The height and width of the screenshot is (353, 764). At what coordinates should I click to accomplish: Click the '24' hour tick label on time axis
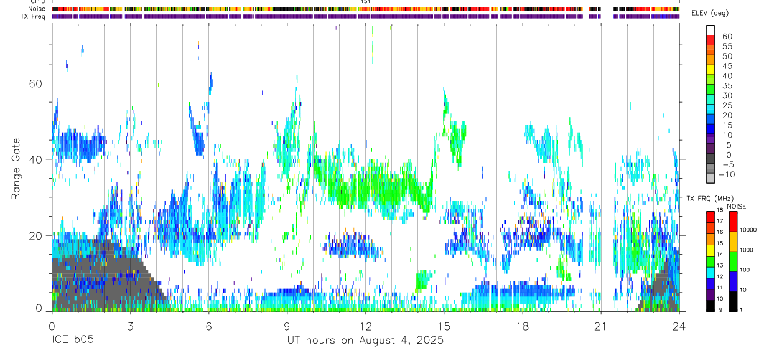(679, 326)
